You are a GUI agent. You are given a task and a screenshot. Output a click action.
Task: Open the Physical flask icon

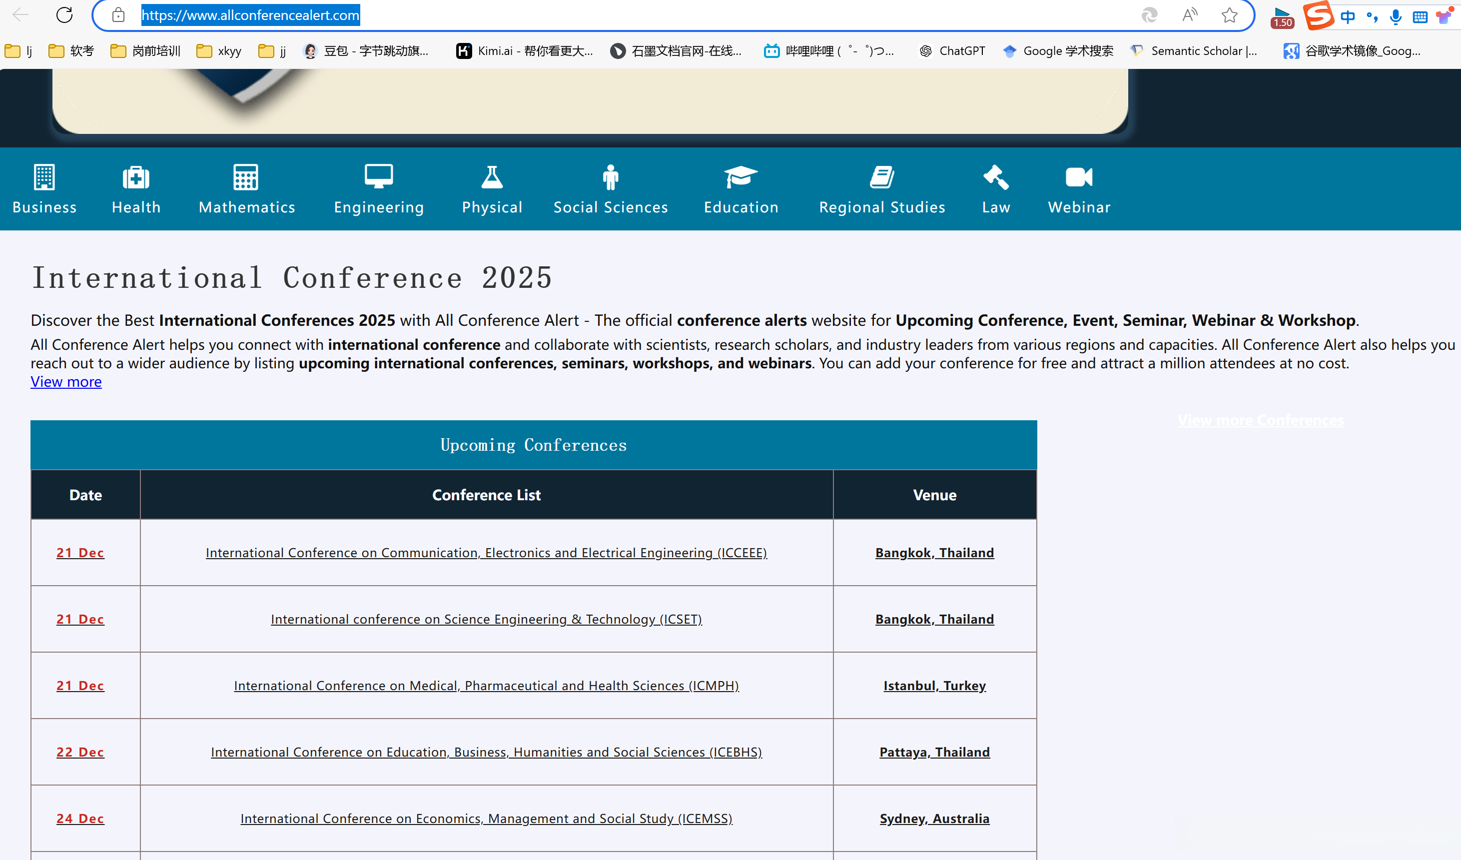[x=492, y=177]
